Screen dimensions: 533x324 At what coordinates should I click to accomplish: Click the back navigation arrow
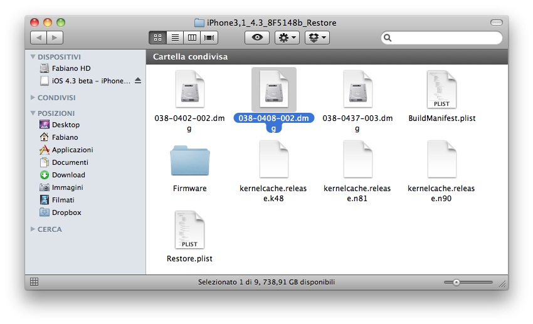[x=38, y=38]
